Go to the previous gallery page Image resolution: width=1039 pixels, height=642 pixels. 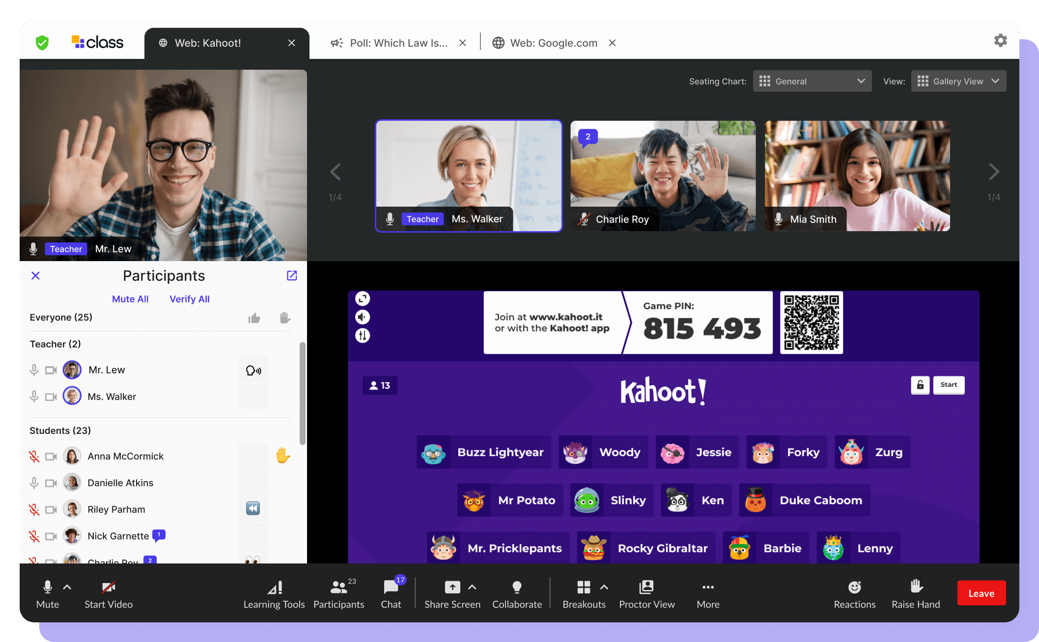click(x=336, y=172)
